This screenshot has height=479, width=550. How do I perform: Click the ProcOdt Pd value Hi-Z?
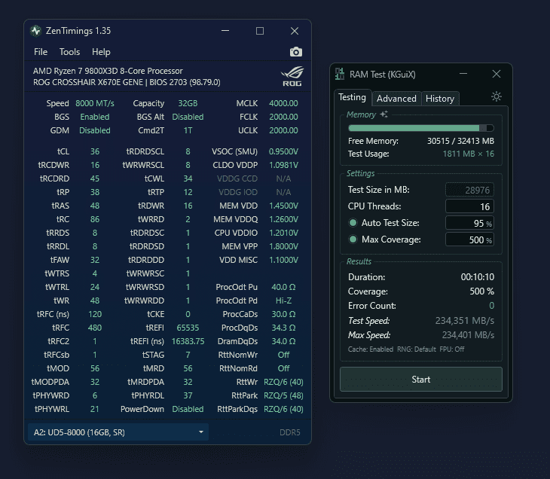283,301
